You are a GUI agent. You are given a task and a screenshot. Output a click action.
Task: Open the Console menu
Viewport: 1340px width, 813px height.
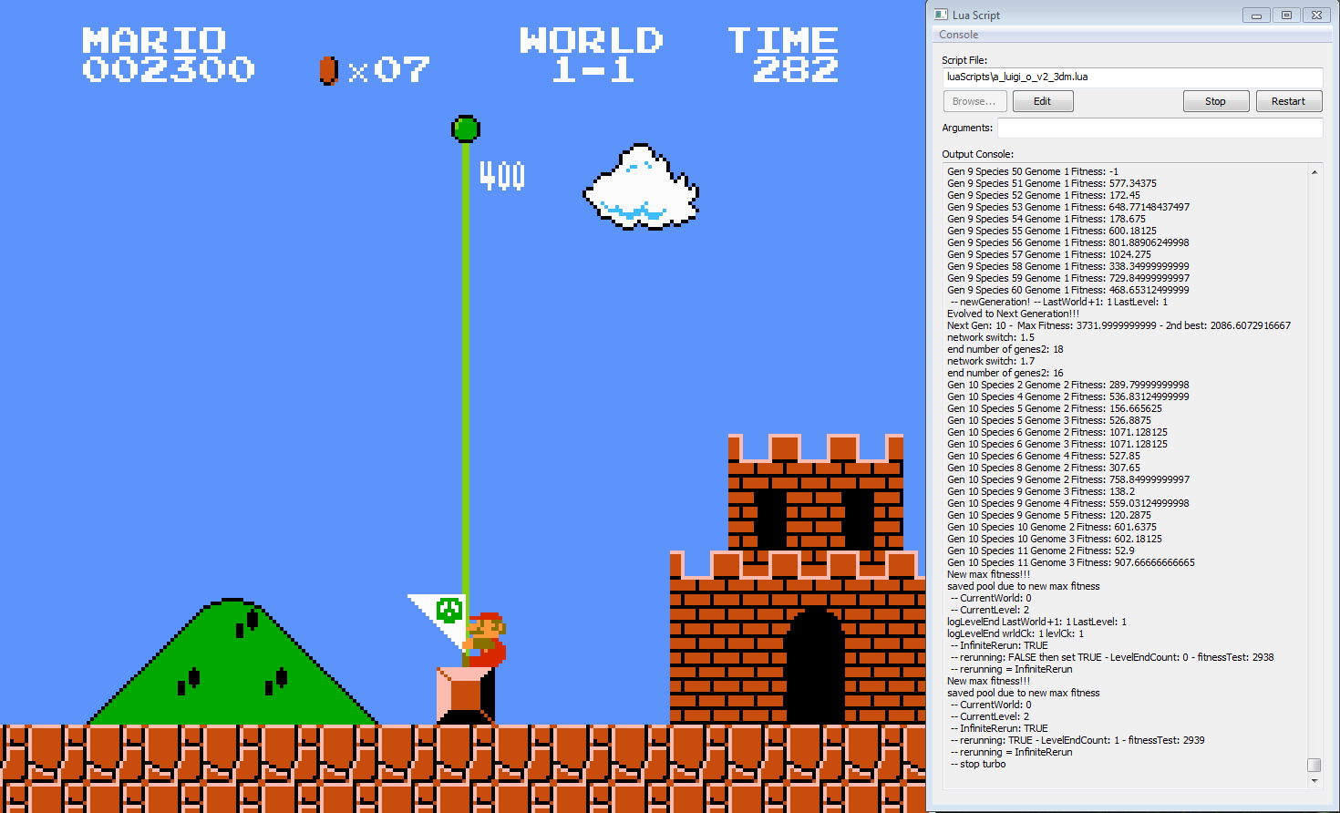click(x=958, y=35)
